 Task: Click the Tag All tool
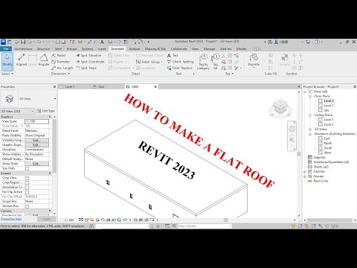215,62
